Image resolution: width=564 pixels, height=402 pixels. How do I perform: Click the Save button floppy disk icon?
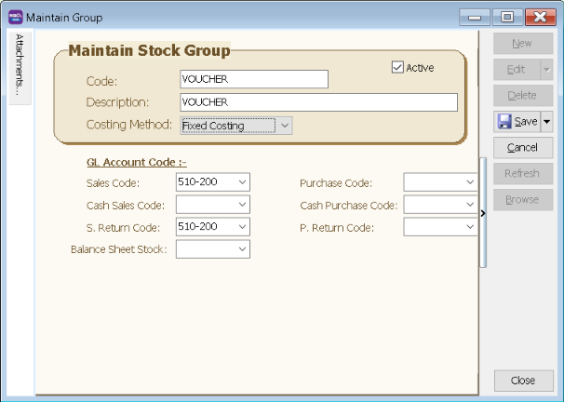click(x=504, y=122)
